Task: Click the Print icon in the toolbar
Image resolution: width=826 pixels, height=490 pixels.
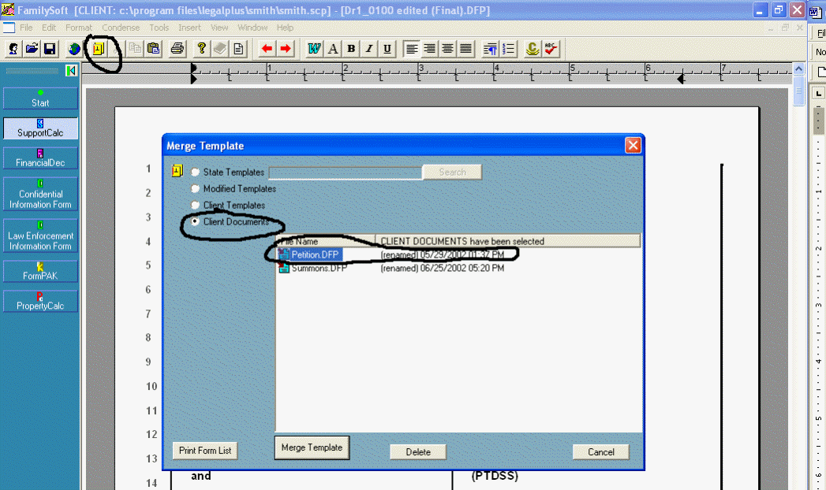Action: (x=177, y=48)
